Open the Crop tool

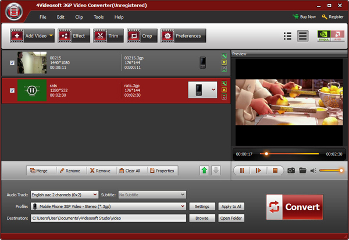142,36
